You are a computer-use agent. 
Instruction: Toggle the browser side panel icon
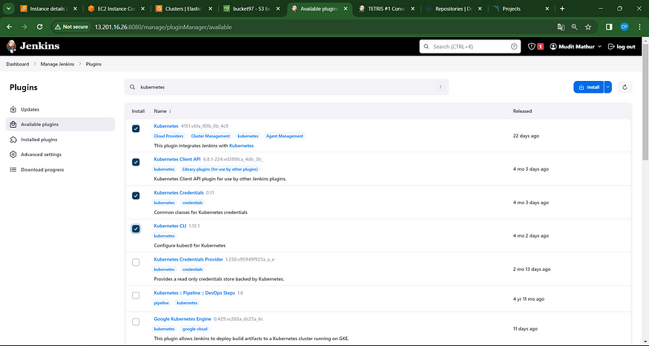point(609,27)
